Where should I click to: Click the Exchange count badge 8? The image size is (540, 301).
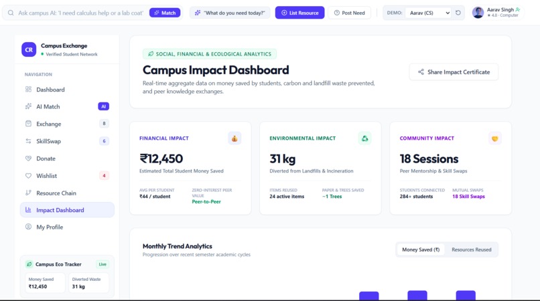104,124
